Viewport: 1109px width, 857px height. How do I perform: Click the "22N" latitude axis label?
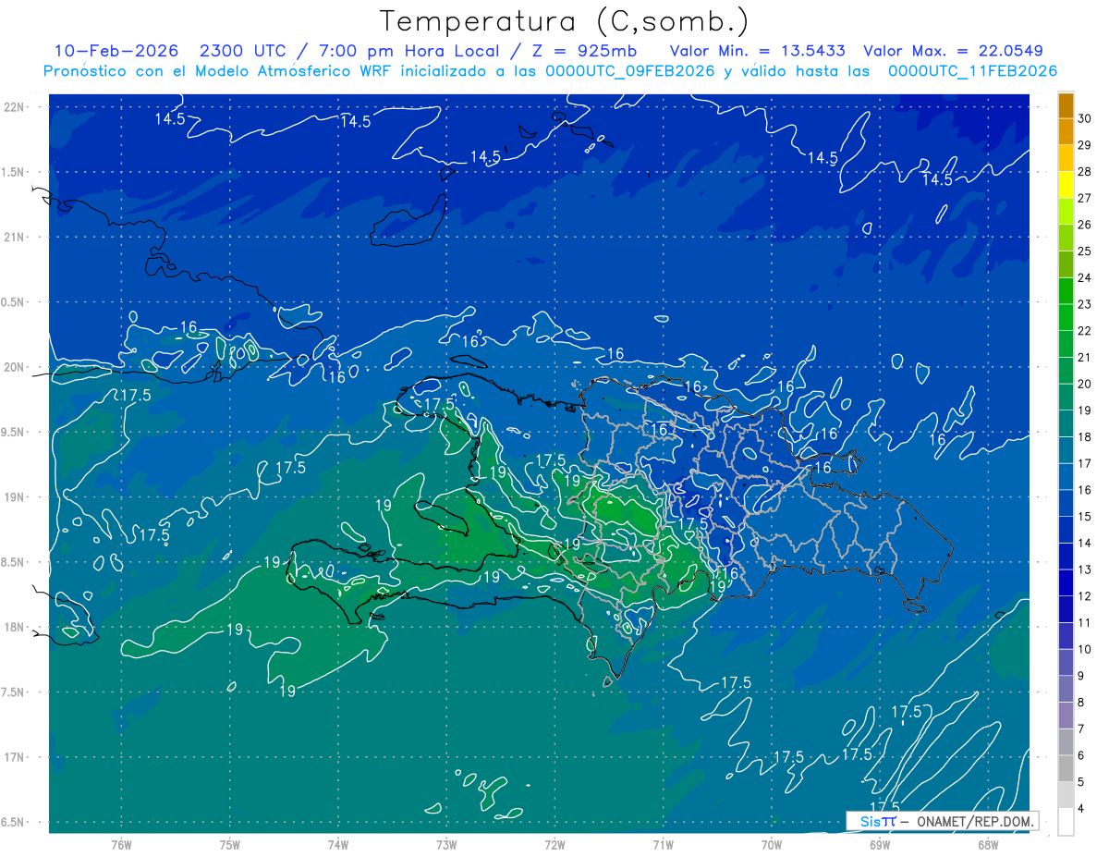(x=15, y=107)
